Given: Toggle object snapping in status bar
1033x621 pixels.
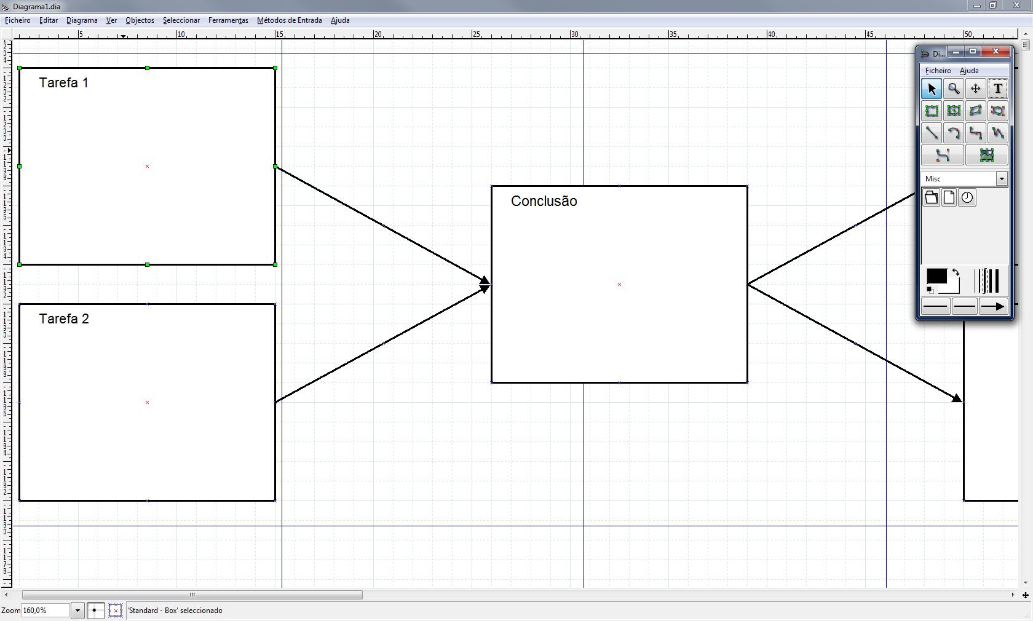Looking at the screenshot, I should click(x=115, y=611).
